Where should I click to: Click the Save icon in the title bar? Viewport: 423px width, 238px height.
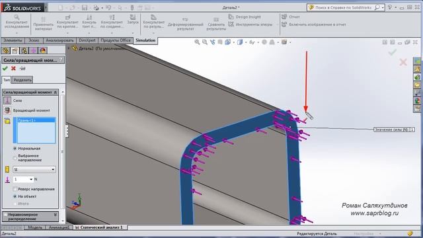85,7
